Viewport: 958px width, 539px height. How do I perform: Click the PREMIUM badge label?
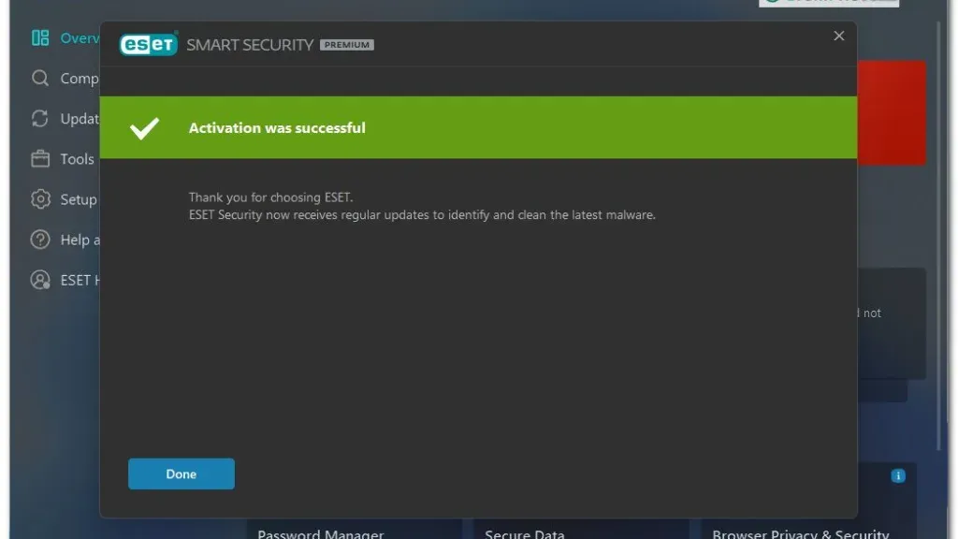(346, 45)
